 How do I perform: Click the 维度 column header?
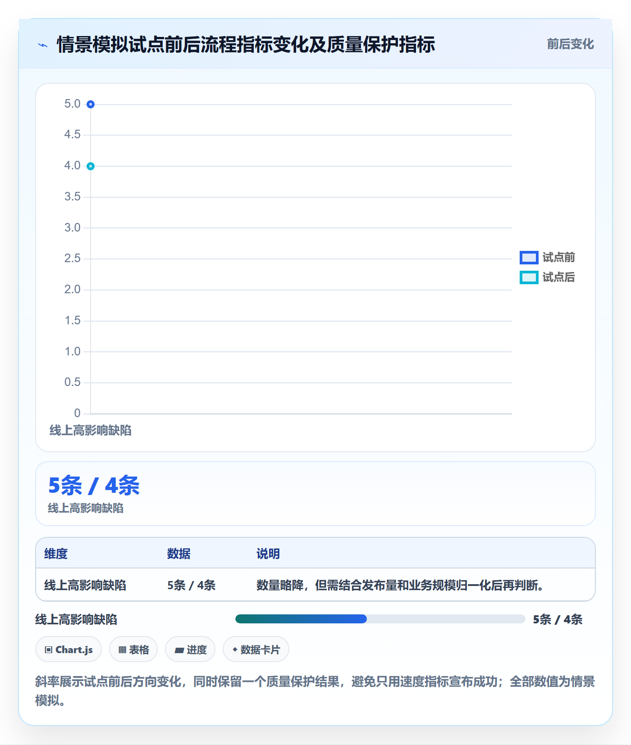[x=56, y=554]
